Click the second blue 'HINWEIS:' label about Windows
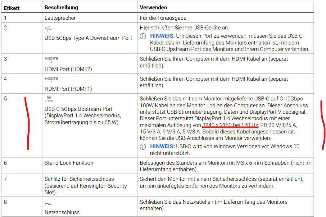Viewport: 326px width, 217px height. [162, 146]
